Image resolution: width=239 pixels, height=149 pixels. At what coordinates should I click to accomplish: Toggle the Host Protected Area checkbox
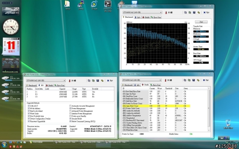29,116
